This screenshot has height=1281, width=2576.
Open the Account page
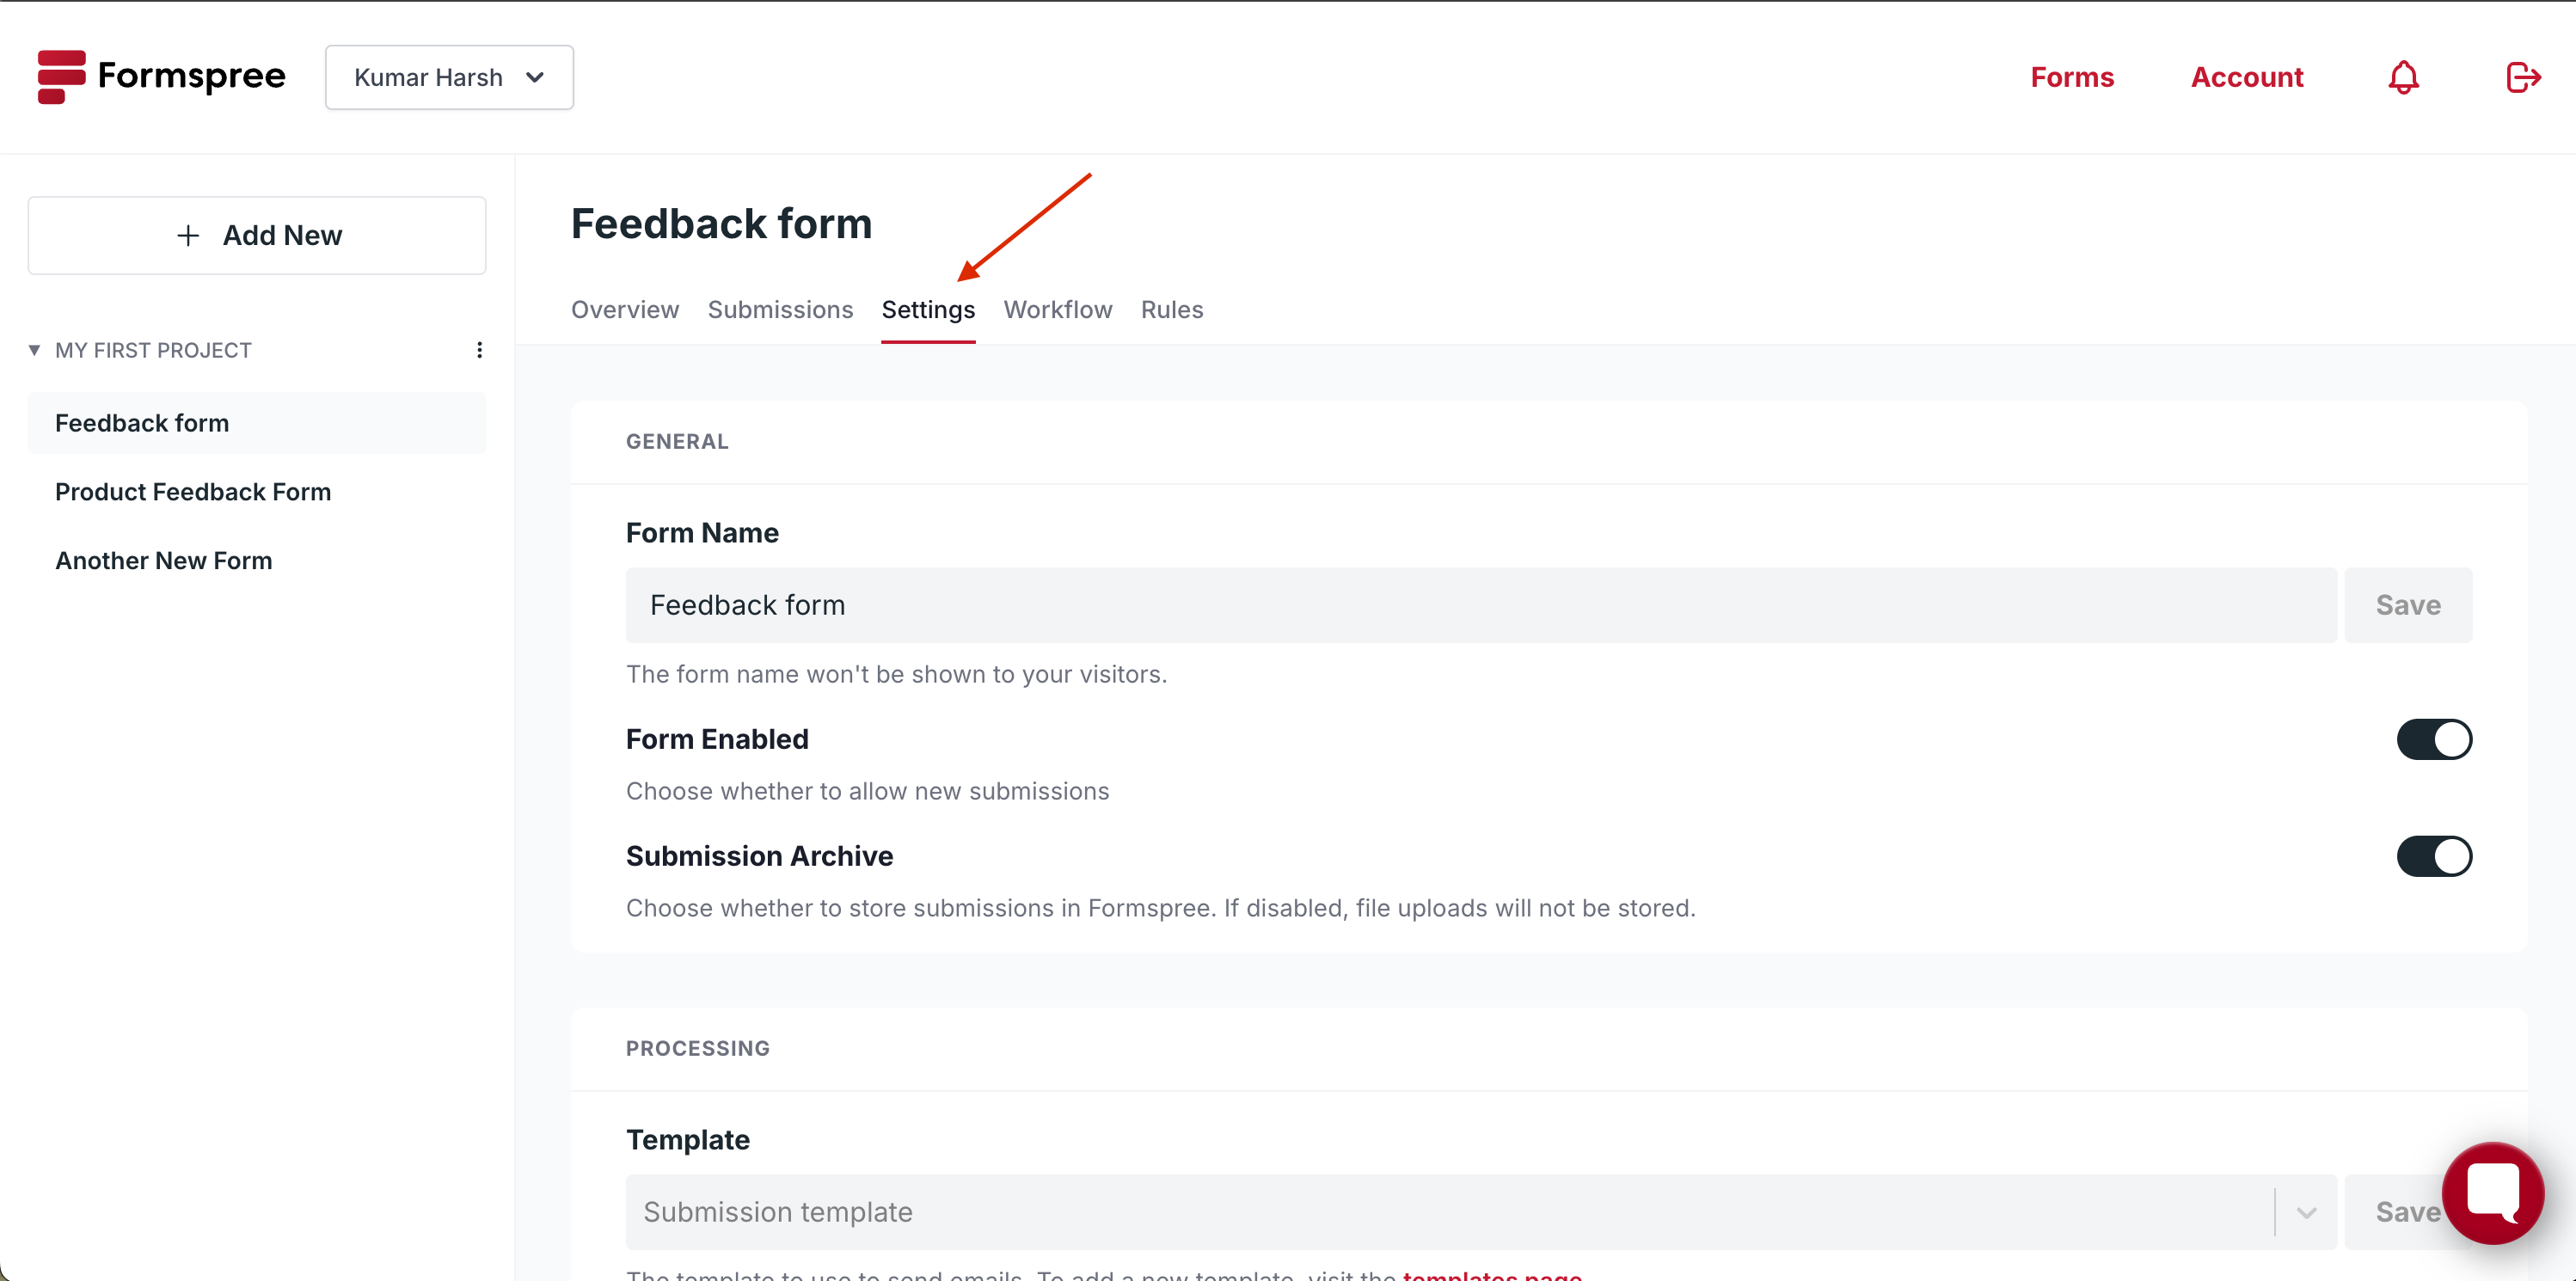pyautogui.click(x=2247, y=77)
